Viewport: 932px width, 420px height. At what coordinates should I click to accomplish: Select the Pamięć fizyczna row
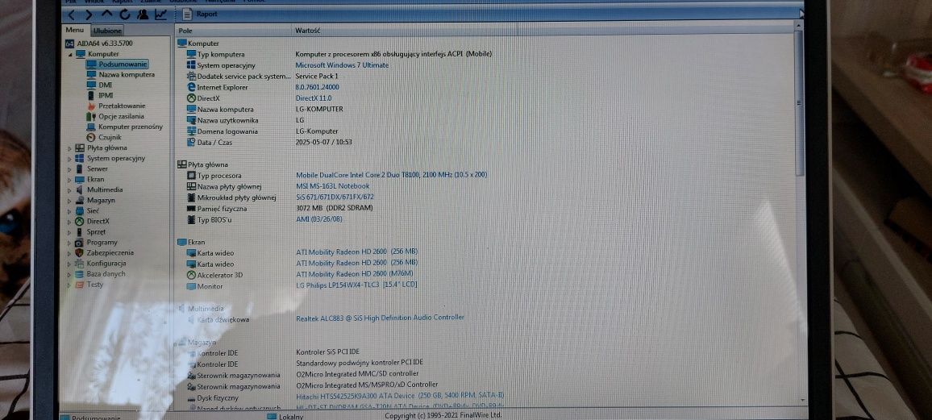point(485,209)
